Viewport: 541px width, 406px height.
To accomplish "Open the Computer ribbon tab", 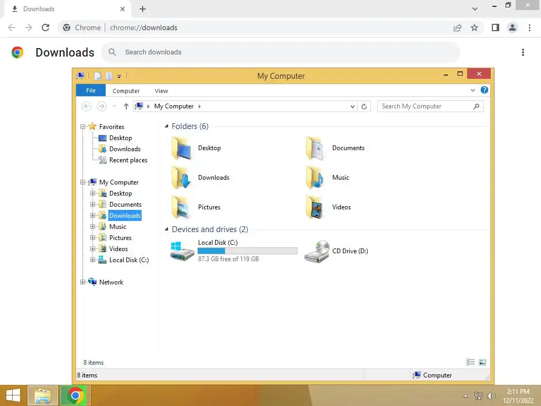I will coord(126,91).
